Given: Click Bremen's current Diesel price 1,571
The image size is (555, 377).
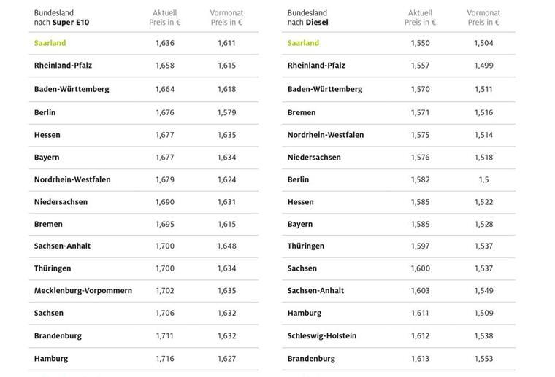Looking at the screenshot, I should coord(420,113).
